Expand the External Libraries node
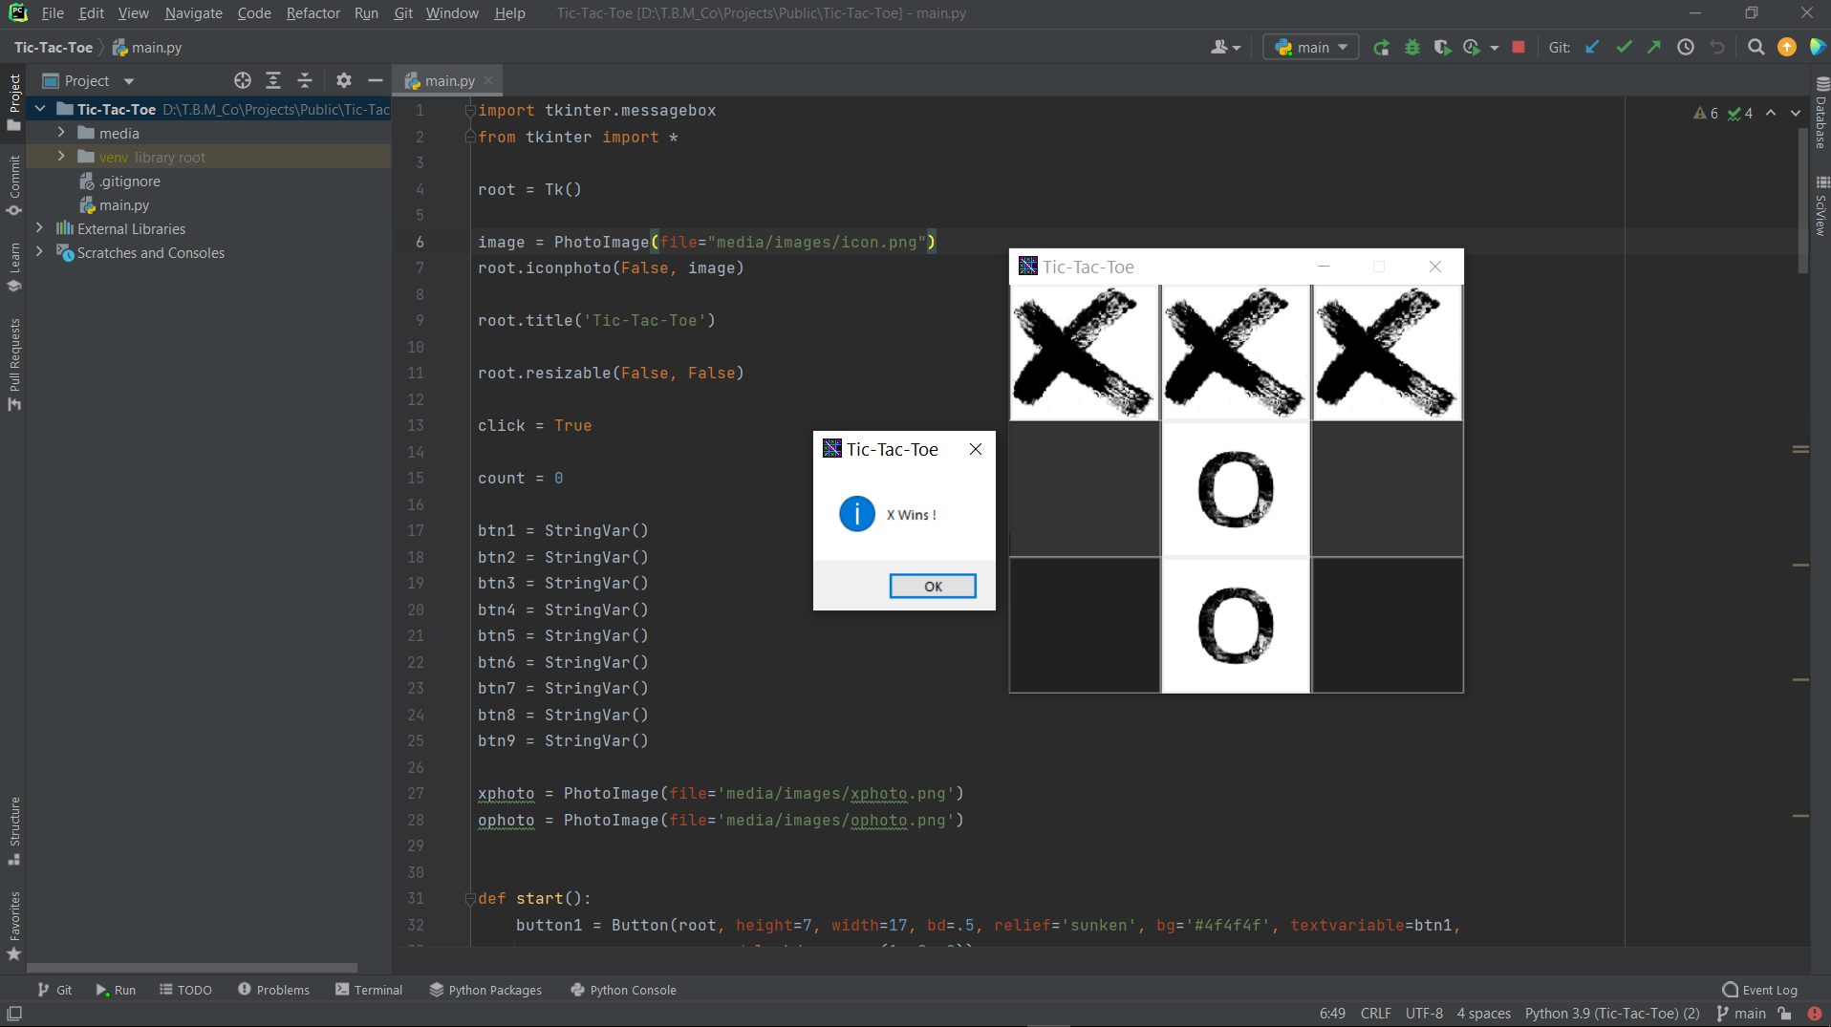Screen dimensions: 1831x1027 tap(39, 228)
